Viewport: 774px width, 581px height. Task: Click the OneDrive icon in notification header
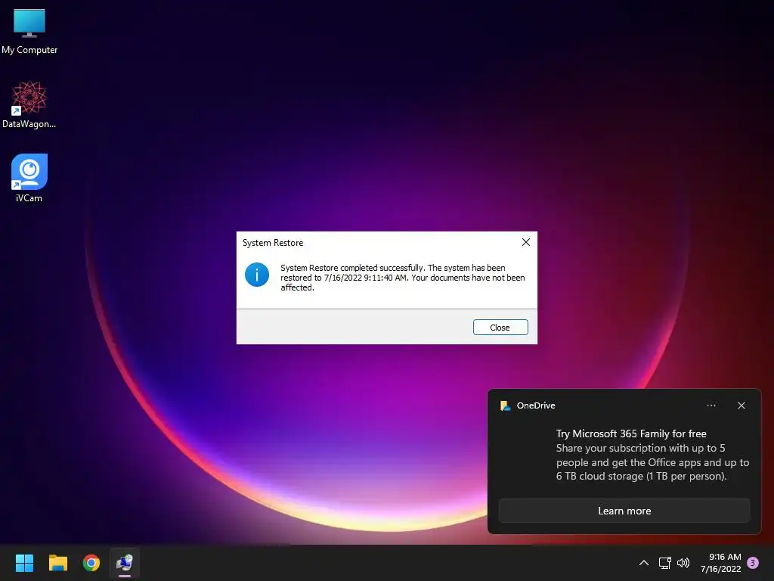point(505,405)
